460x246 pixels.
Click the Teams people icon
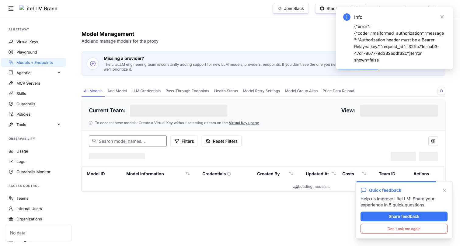(11, 198)
